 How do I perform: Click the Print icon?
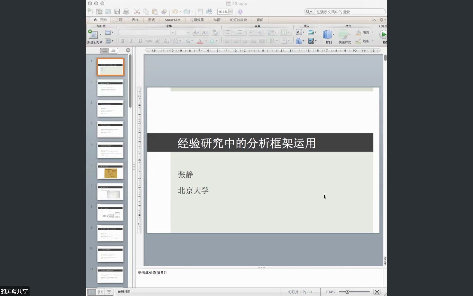(126, 12)
